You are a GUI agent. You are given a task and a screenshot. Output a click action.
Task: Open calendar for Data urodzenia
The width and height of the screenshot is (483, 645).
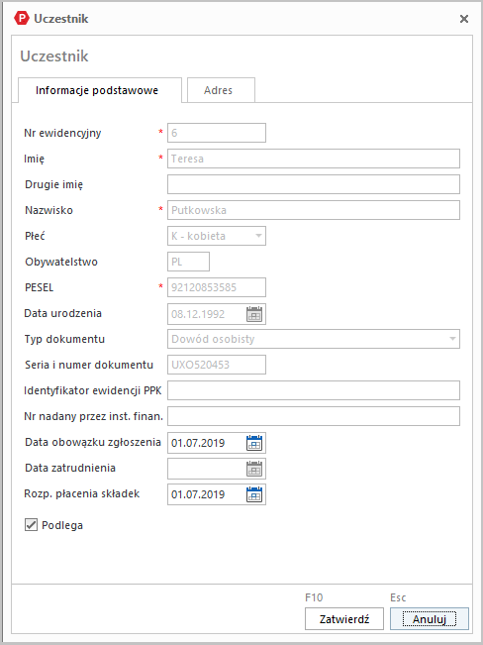pyautogui.click(x=254, y=314)
